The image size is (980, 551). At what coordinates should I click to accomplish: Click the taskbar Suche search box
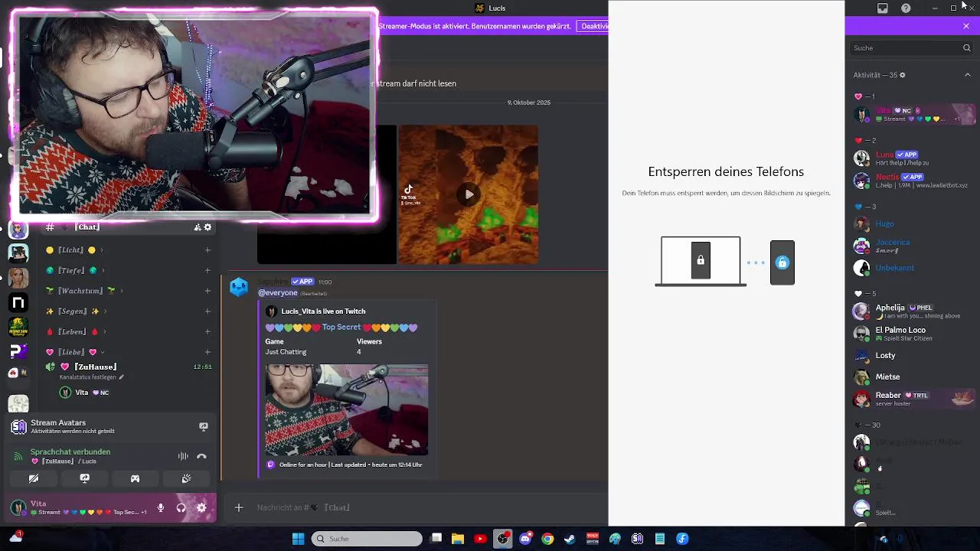click(x=367, y=539)
